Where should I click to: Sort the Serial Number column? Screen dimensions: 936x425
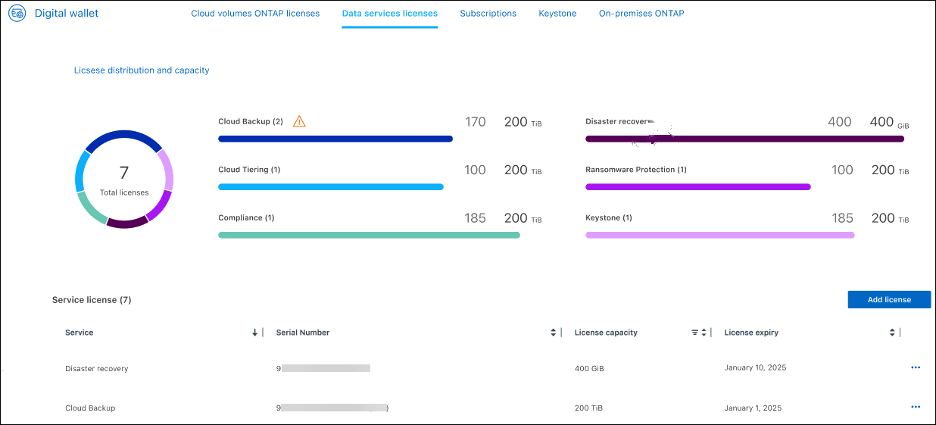click(554, 333)
